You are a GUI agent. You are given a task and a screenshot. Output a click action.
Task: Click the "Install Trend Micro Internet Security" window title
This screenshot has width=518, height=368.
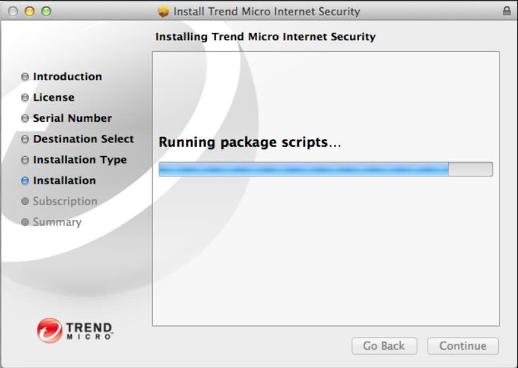point(266,11)
